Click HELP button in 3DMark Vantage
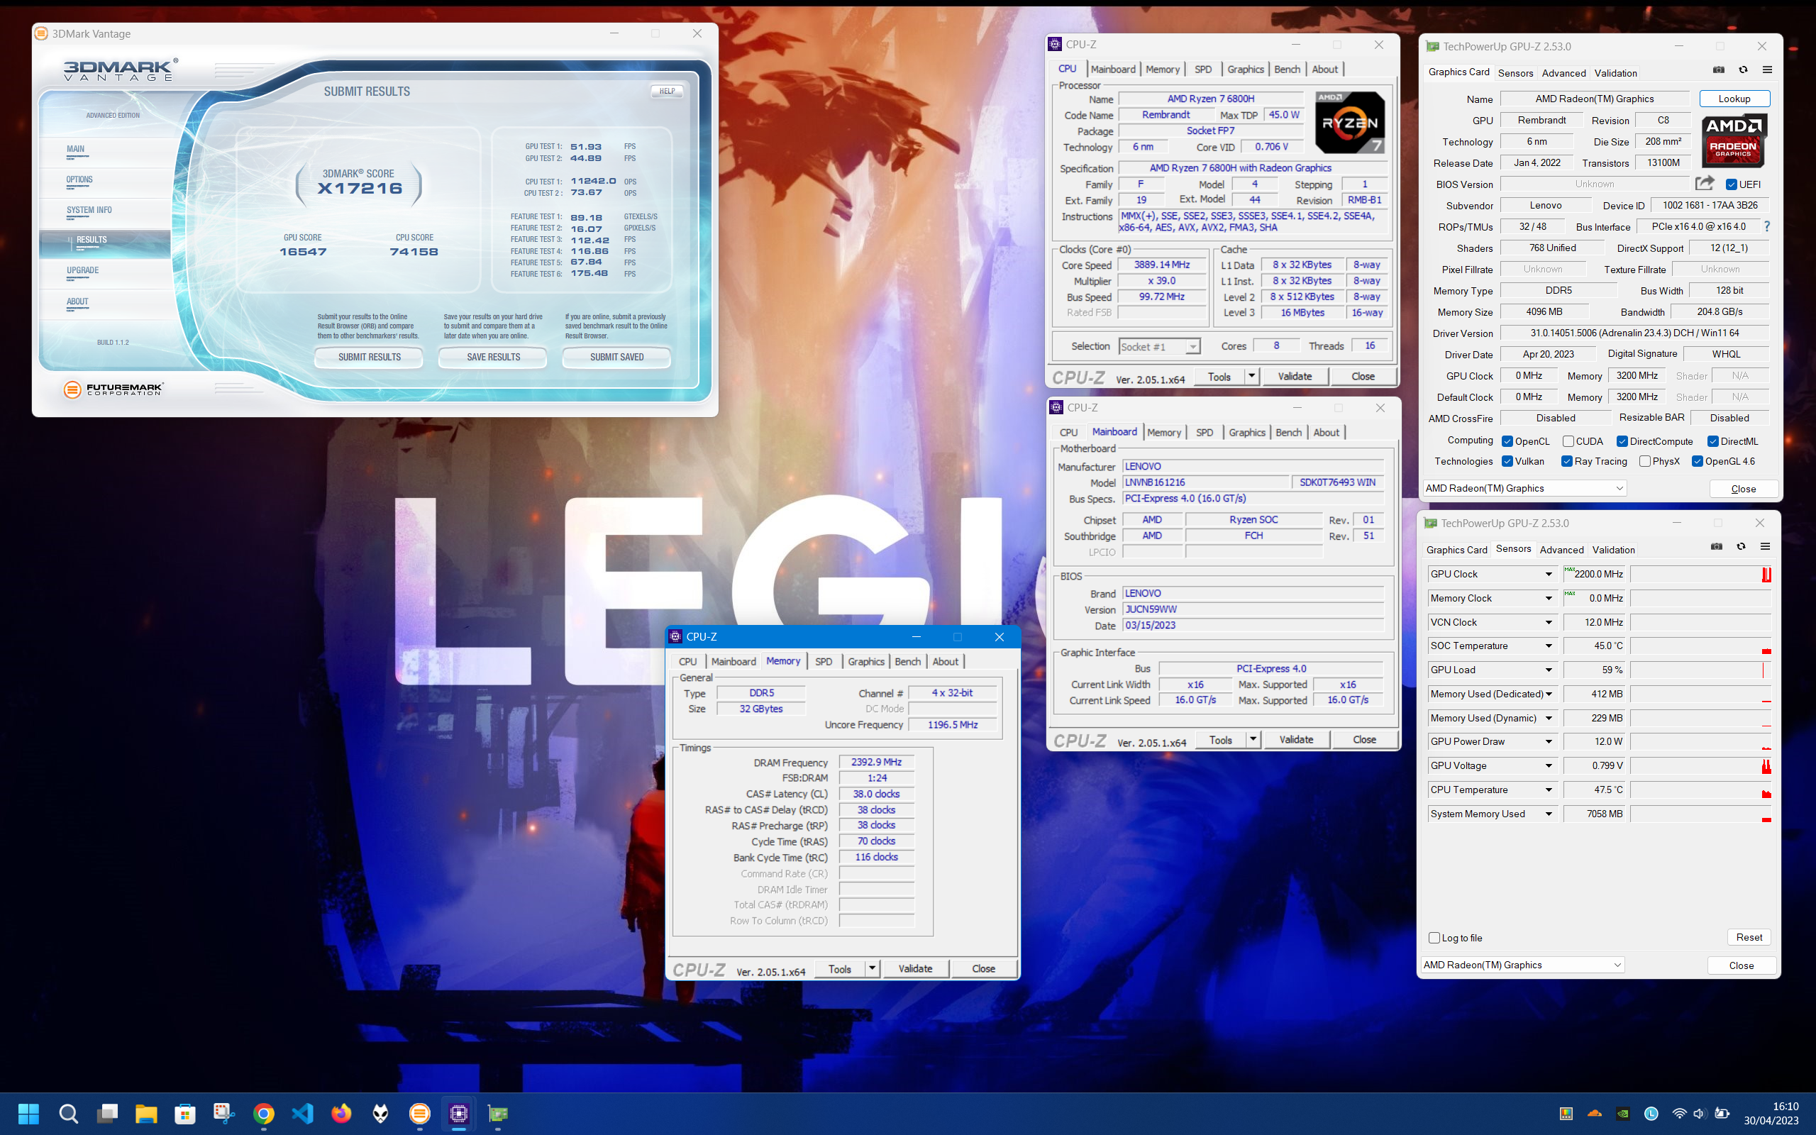Screen dimensions: 1816x1135 pyautogui.click(x=667, y=91)
